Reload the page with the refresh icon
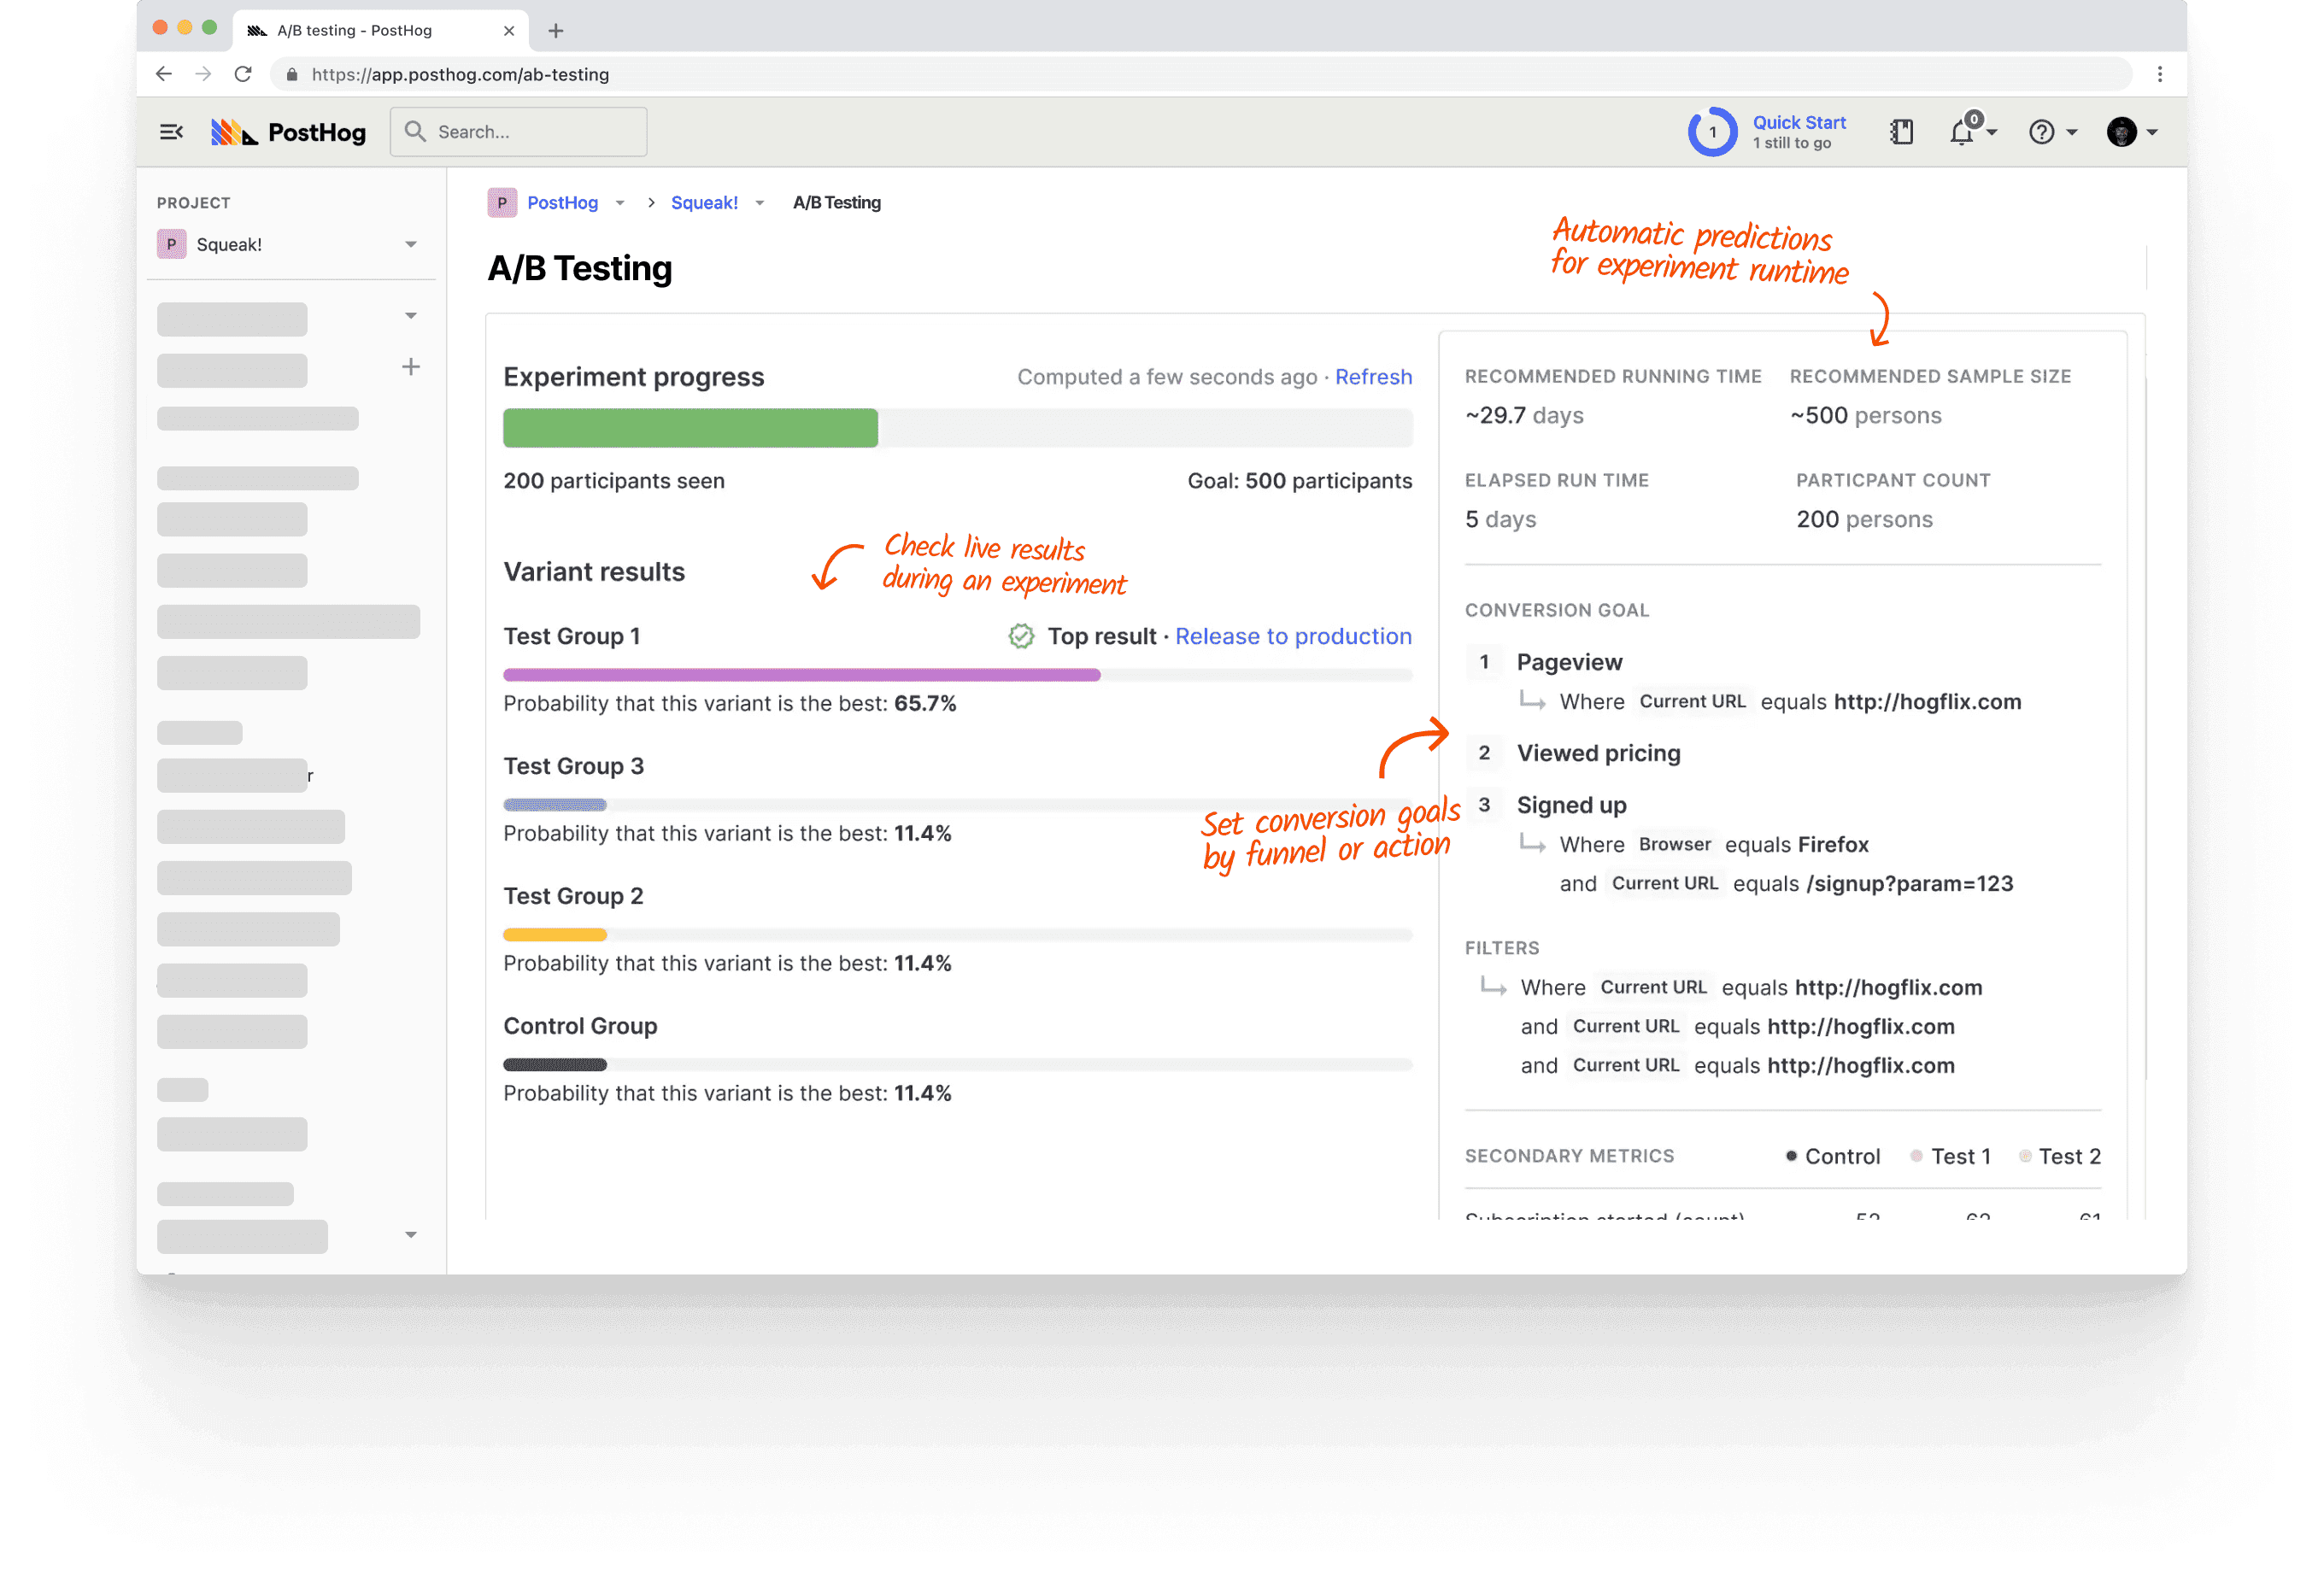2324x1582 pixels. coord(243,74)
